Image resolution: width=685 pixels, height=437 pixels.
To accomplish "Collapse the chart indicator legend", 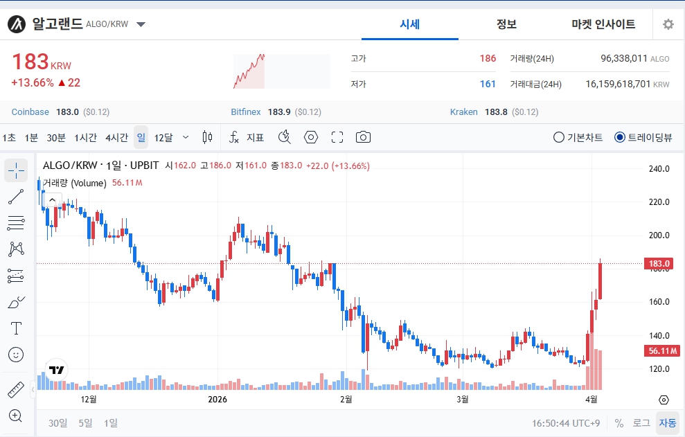I will click(51, 200).
